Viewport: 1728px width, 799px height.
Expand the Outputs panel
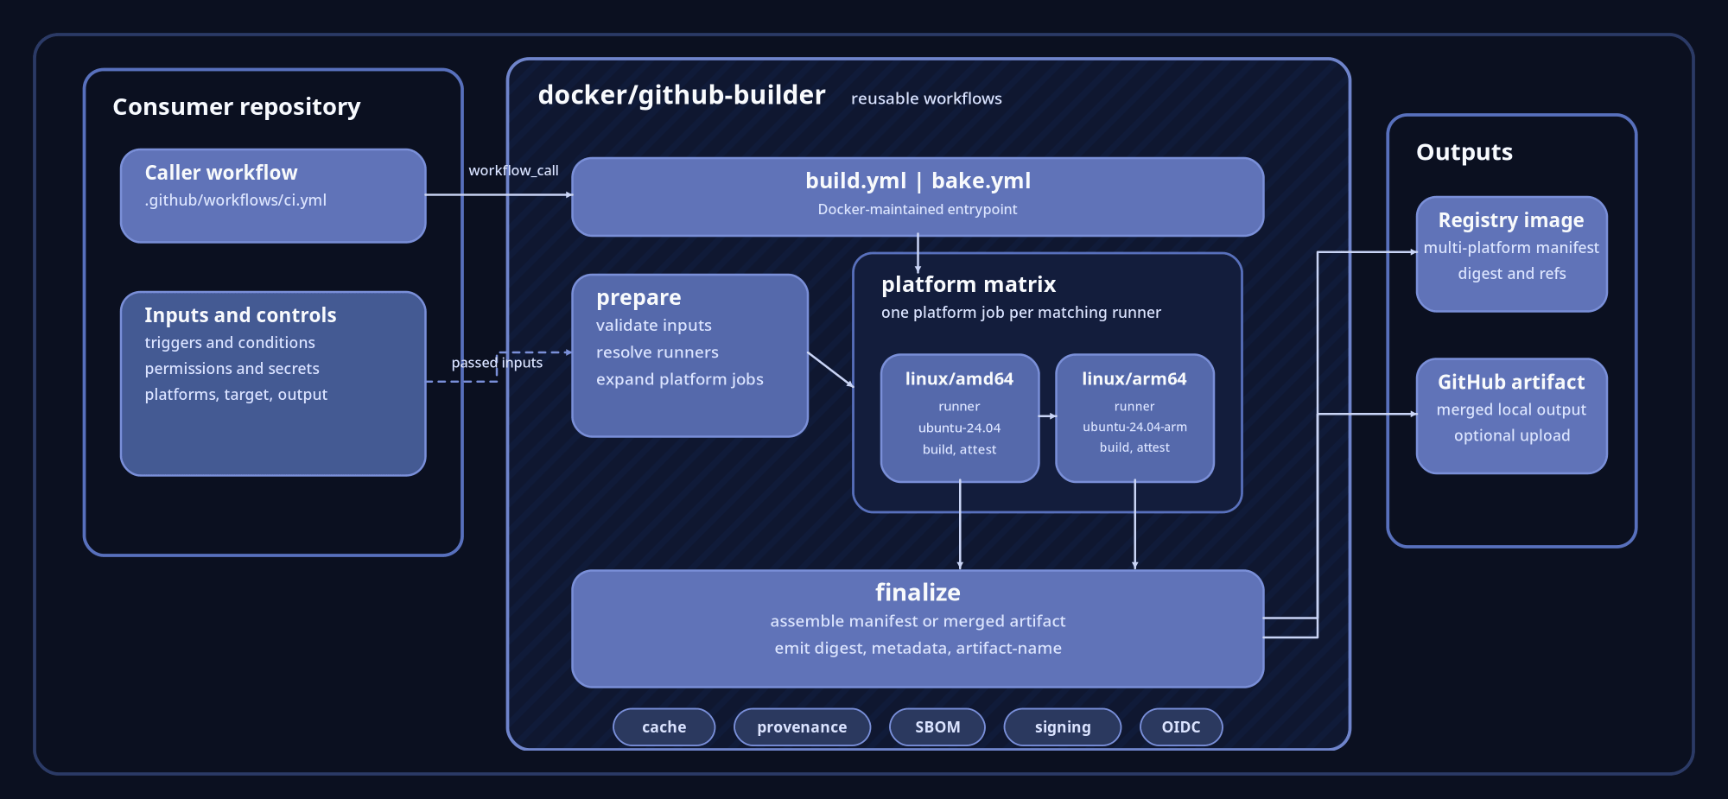pyautogui.click(x=1464, y=152)
